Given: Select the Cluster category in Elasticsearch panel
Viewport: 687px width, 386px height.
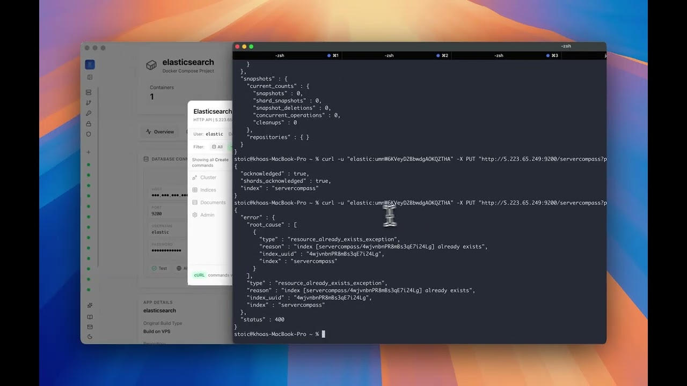Looking at the screenshot, I should coord(204,177).
